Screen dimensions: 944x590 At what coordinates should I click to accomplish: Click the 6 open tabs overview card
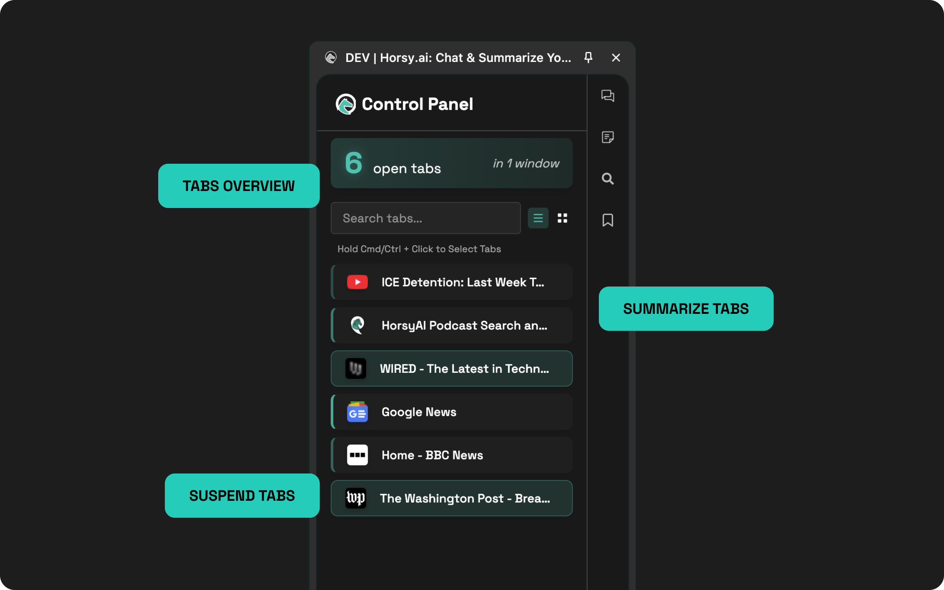coord(451,163)
